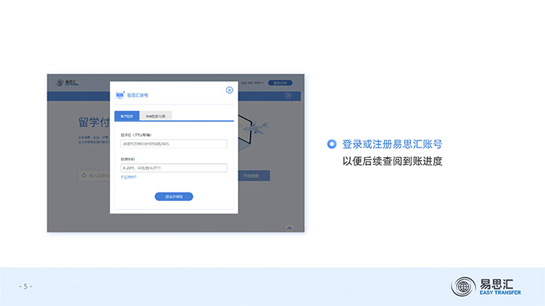Image resolution: width=545 pixels, height=306 pixels.
Task: Click the scroll-to-top arrow icon
Action: [289, 227]
